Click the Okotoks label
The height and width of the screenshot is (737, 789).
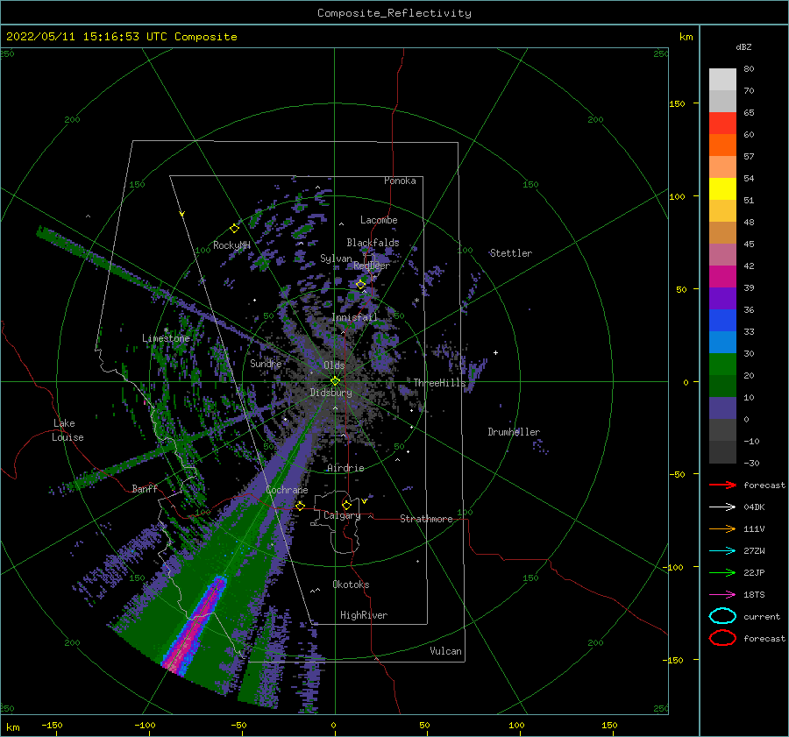point(351,585)
